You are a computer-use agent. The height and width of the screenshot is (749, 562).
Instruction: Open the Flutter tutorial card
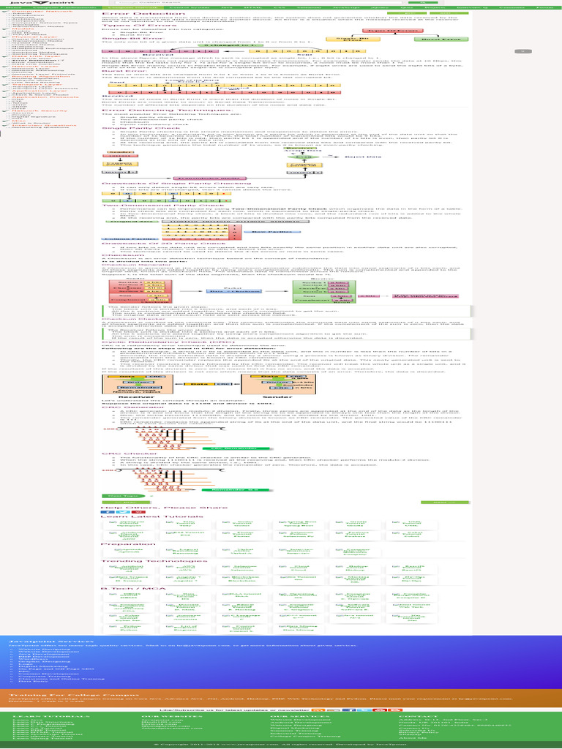[241, 534]
